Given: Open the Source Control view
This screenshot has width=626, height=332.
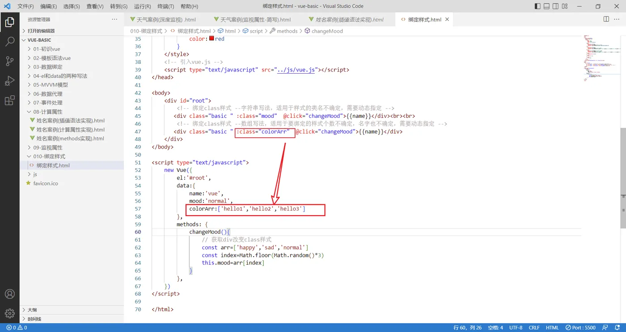Looking at the screenshot, I should pyautogui.click(x=9, y=62).
